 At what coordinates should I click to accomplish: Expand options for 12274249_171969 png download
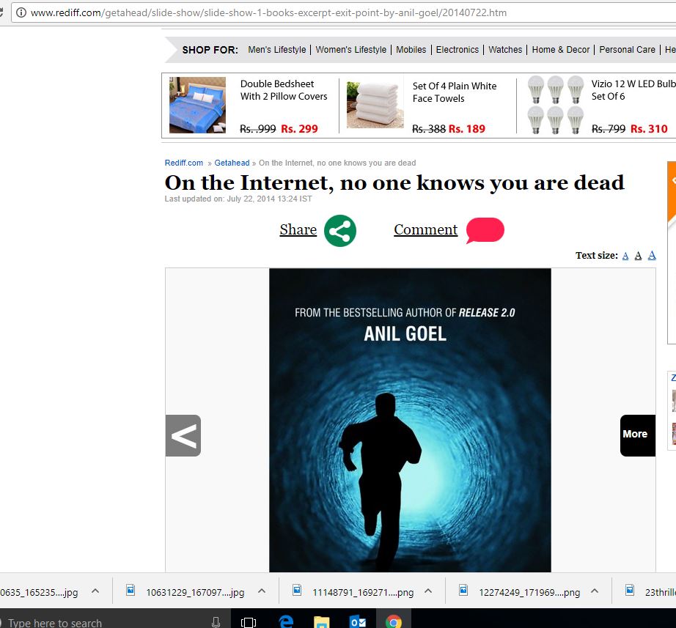595,591
